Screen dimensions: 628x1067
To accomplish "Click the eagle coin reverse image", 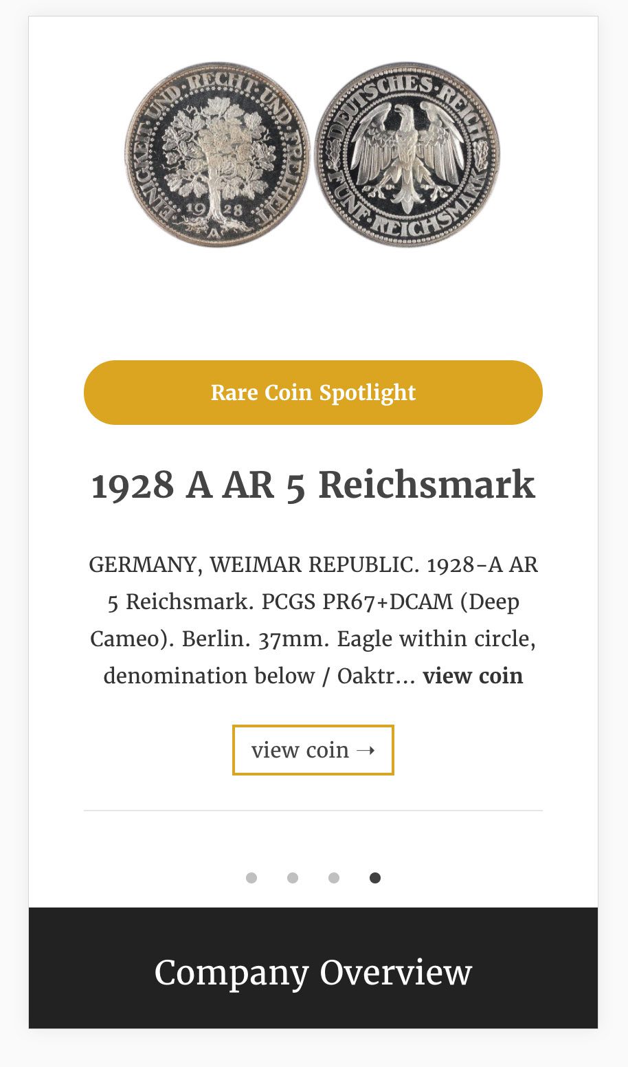I will coord(407,154).
